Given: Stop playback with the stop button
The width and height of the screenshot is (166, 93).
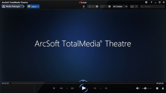Looking at the screenshot, I should [x=54, y=88].
